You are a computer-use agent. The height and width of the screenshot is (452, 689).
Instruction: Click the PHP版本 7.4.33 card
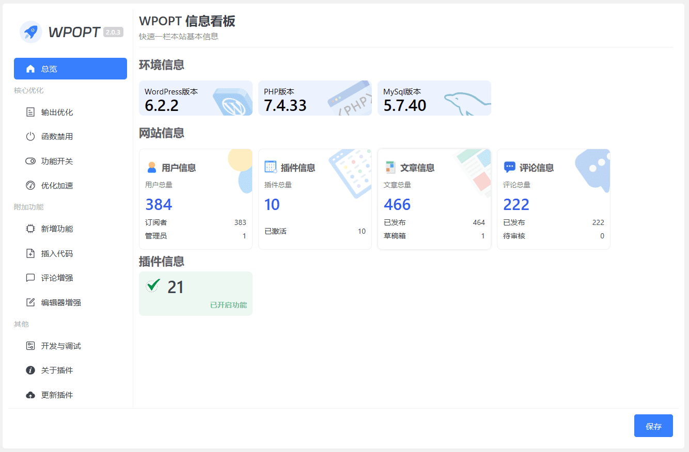coord(315,98)
